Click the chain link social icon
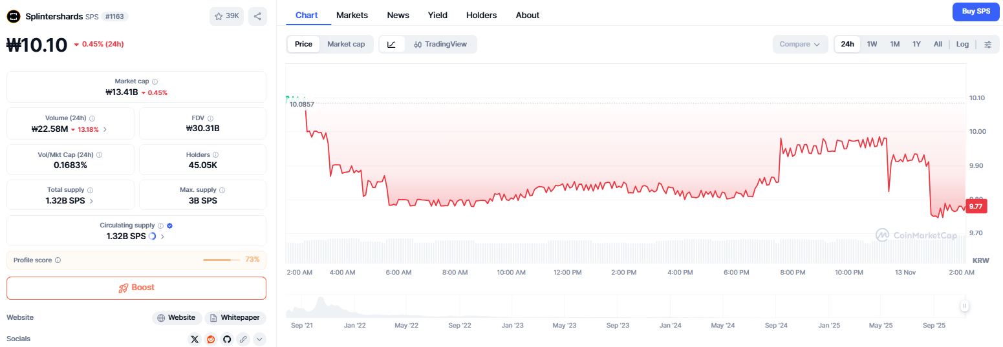This screenshot has height=347, width=1003. tap(243, 339)
